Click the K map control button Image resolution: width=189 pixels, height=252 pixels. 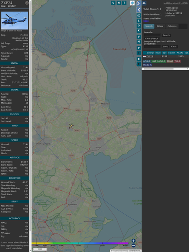tap(139, 30)
